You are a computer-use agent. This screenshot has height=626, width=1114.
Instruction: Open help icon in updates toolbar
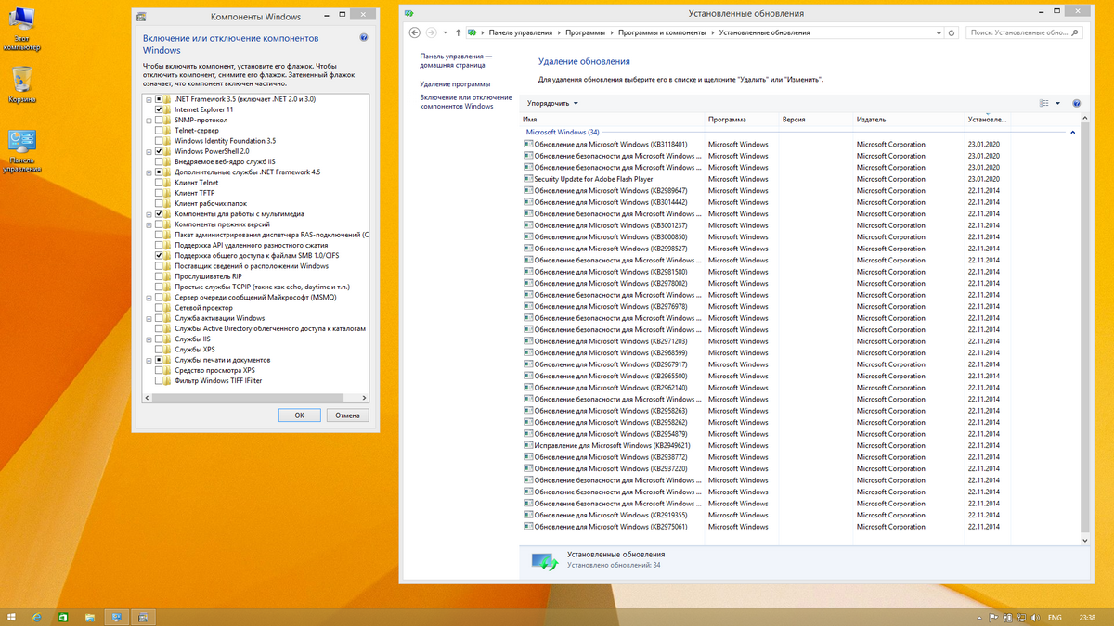[1076, 104]
